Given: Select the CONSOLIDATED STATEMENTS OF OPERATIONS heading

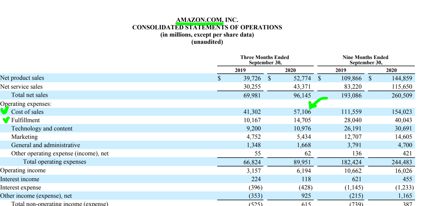Looking at the screenshot, I should (207, 27).
